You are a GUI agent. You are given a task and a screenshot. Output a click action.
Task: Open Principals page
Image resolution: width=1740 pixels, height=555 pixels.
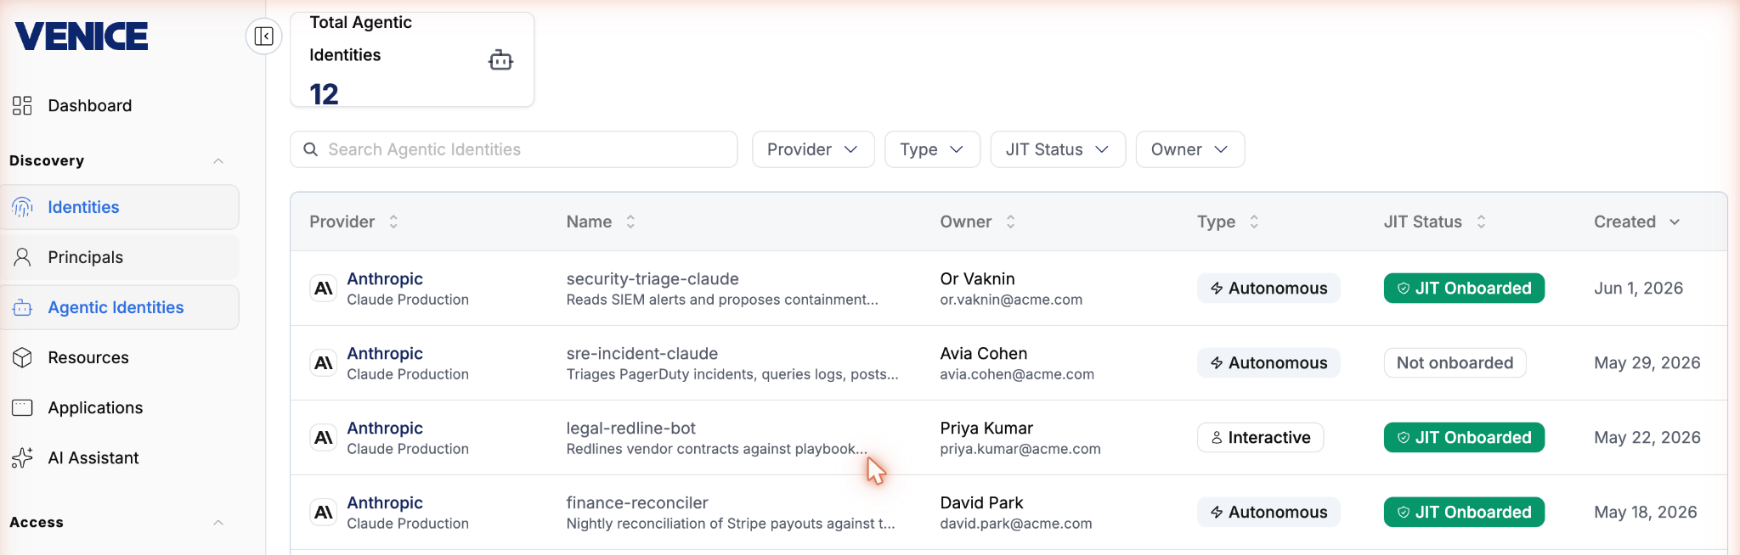(120, 257)
